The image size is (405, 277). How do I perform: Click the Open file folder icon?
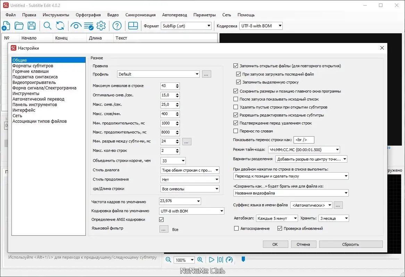tap(19, 26)
